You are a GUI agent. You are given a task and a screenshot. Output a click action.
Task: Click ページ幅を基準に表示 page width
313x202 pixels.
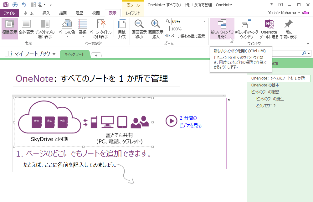pos(185,36)
